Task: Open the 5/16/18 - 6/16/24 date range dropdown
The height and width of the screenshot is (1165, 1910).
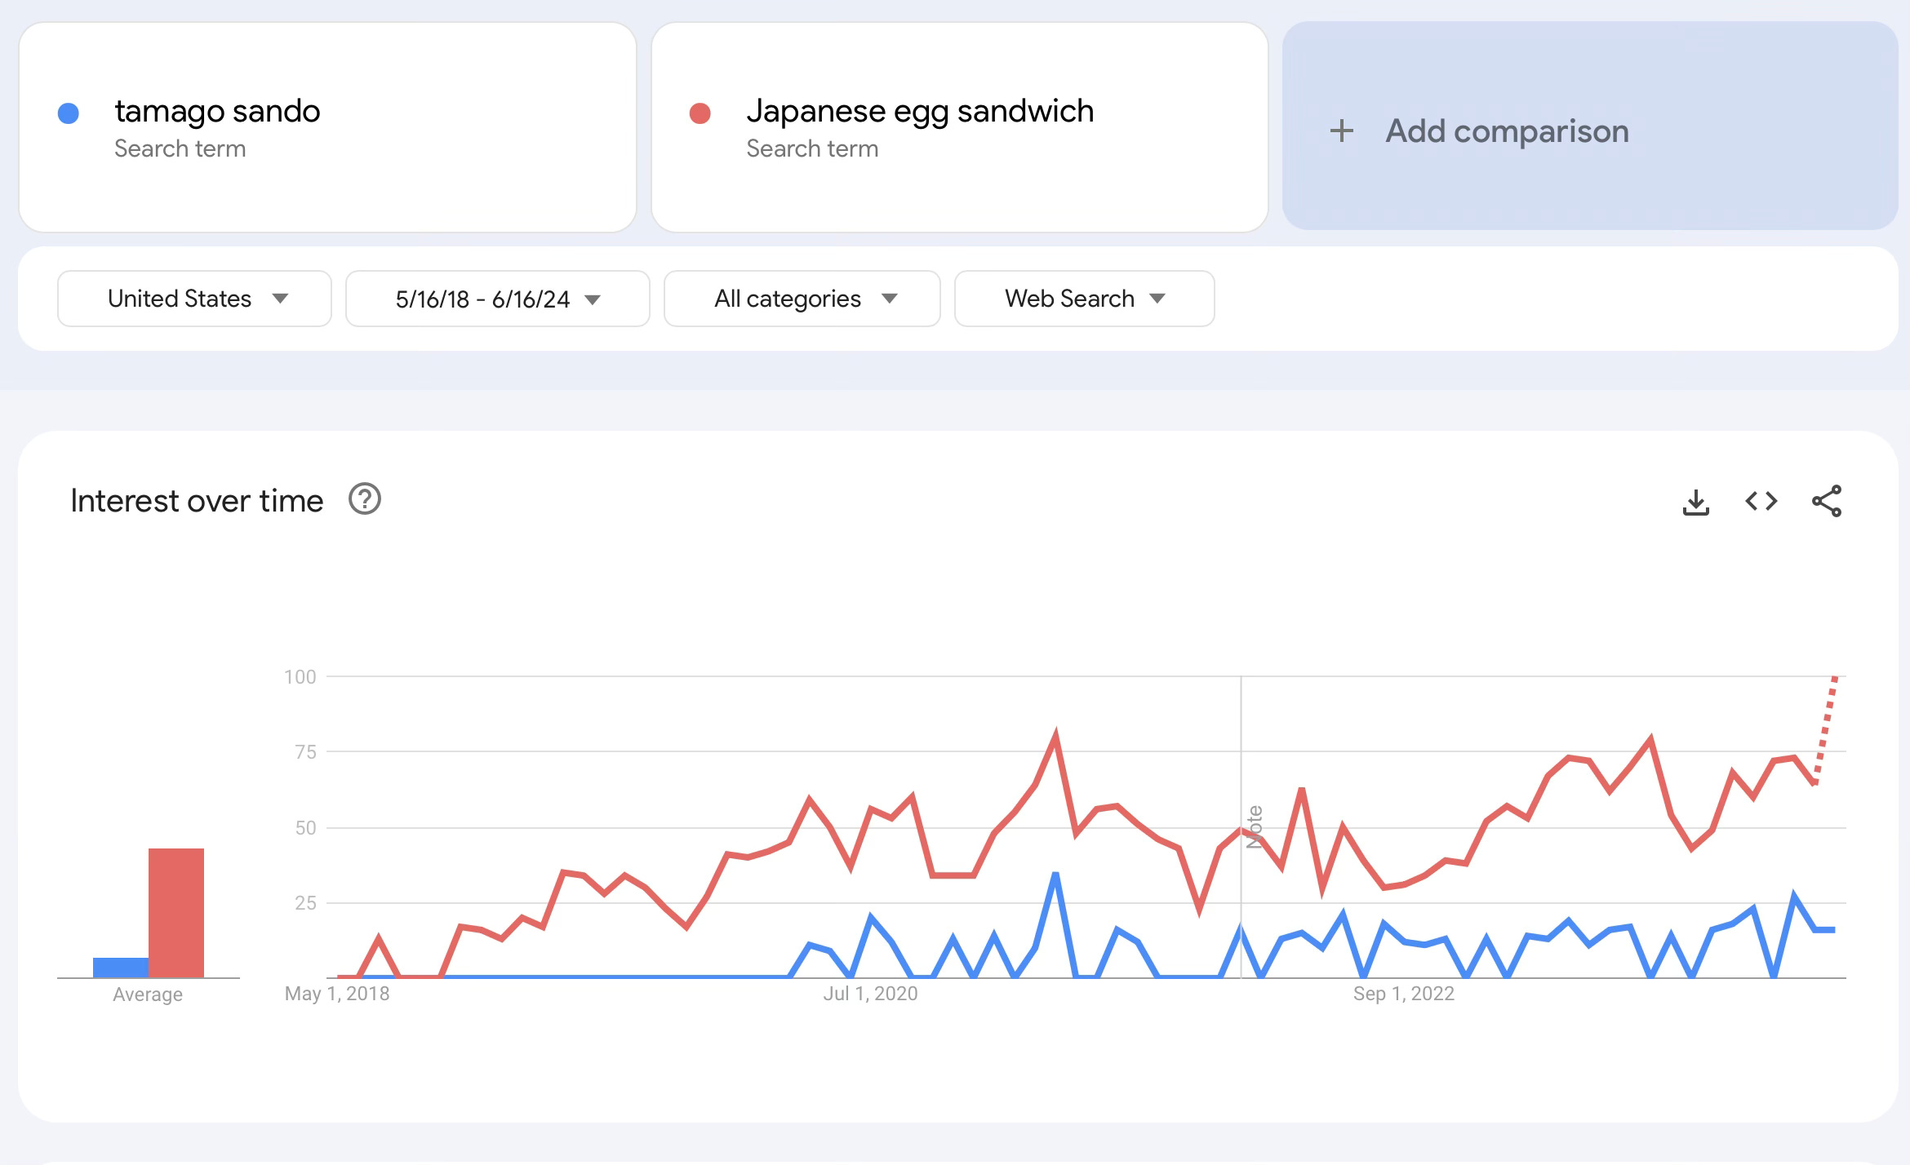Action: point(497,299)
